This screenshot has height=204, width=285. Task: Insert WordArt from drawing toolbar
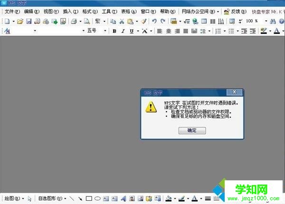[123, 199]
